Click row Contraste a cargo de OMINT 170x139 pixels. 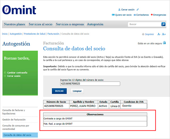tap(95, 119)
